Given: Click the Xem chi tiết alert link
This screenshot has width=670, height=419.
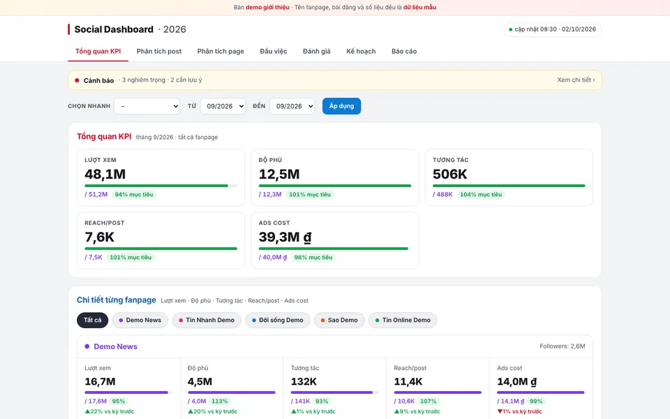Looking at the screenshot, I should [x=576, y=80].
